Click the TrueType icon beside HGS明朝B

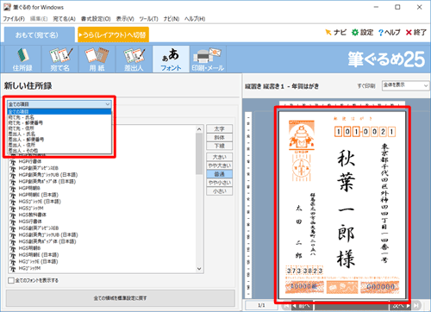(13, 248)
